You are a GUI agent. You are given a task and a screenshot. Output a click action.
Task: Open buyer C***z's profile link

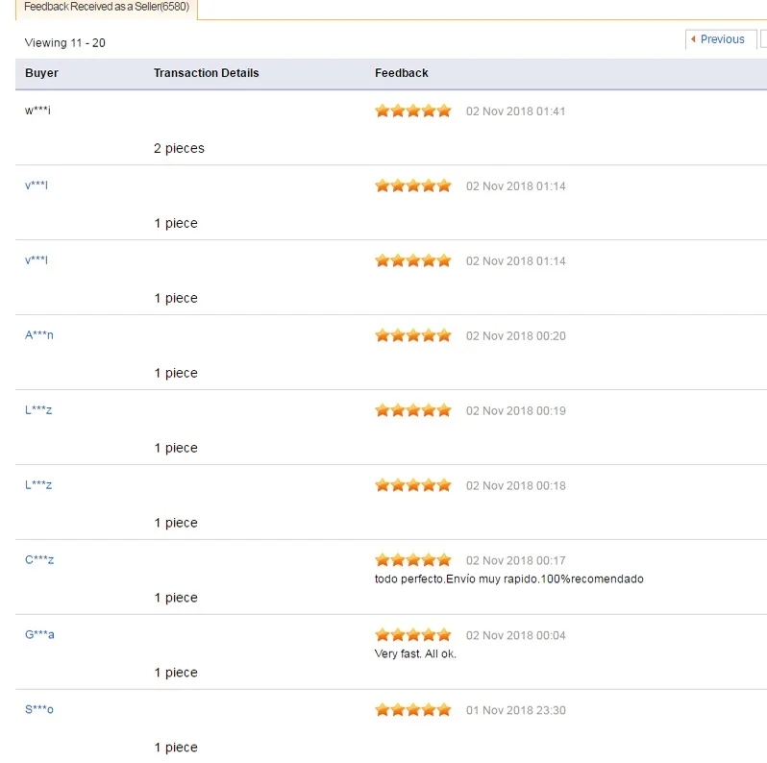pyautogui.click(x=39, y=559)
